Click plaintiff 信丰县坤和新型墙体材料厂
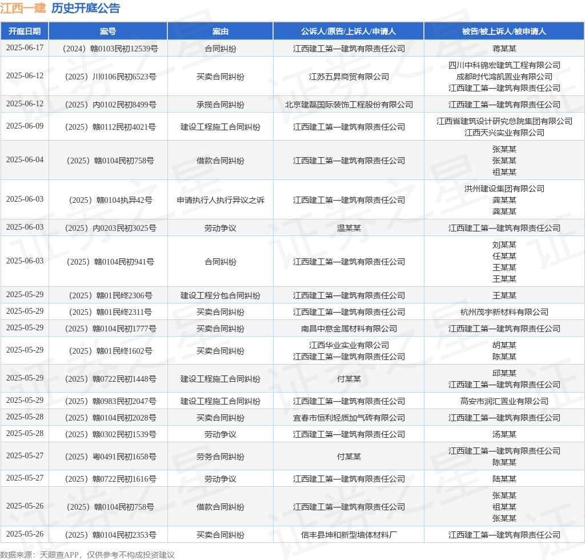Screen dimensions: 585x560 point(349,535)
